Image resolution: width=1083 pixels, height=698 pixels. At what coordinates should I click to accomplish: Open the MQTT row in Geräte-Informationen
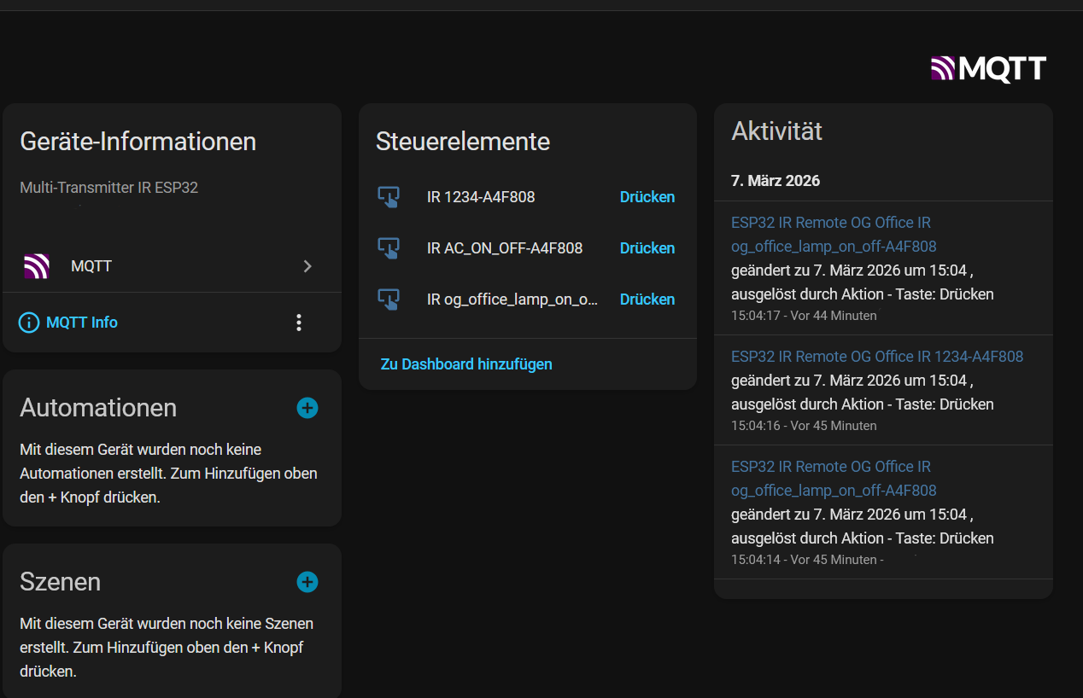tap(171, 266)
